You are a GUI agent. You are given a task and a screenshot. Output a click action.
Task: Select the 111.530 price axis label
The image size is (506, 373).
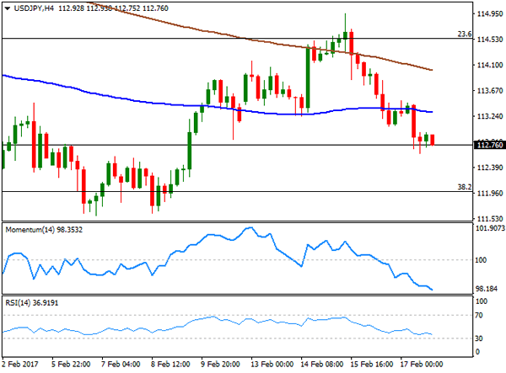point(489,219)
